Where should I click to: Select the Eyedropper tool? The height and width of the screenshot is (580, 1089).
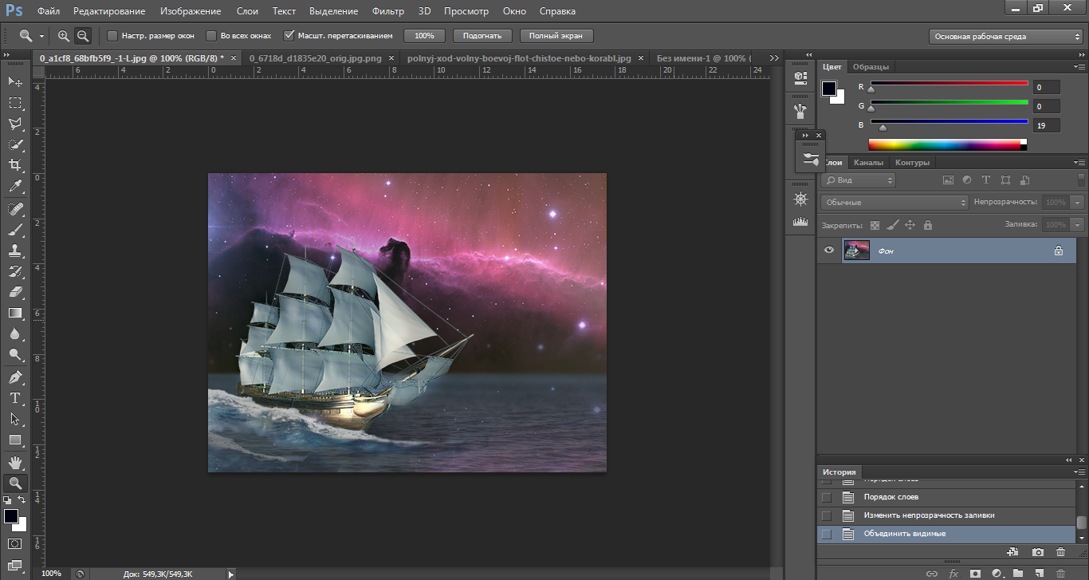point(15,187)
